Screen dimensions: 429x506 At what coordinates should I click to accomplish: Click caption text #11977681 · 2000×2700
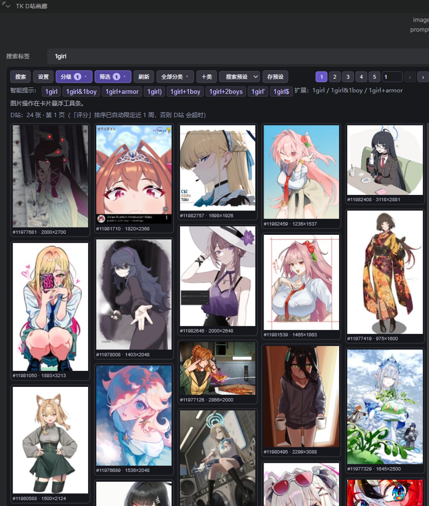pos(39,232)
